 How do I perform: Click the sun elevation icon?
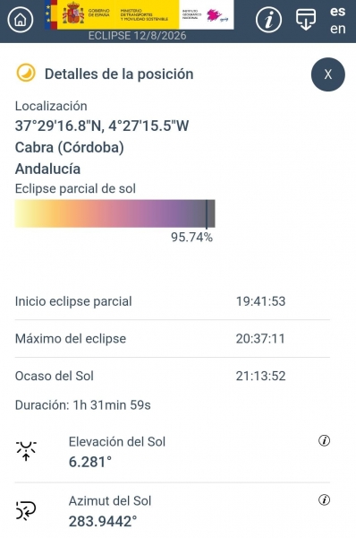coord(26,450)
